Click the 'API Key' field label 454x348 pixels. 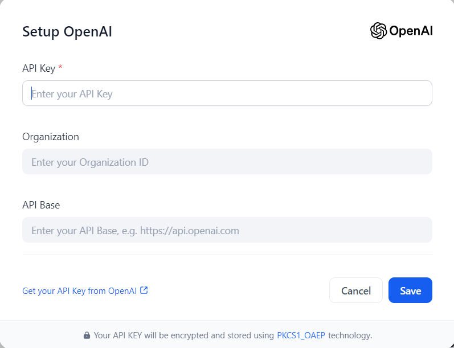(39, 68)
